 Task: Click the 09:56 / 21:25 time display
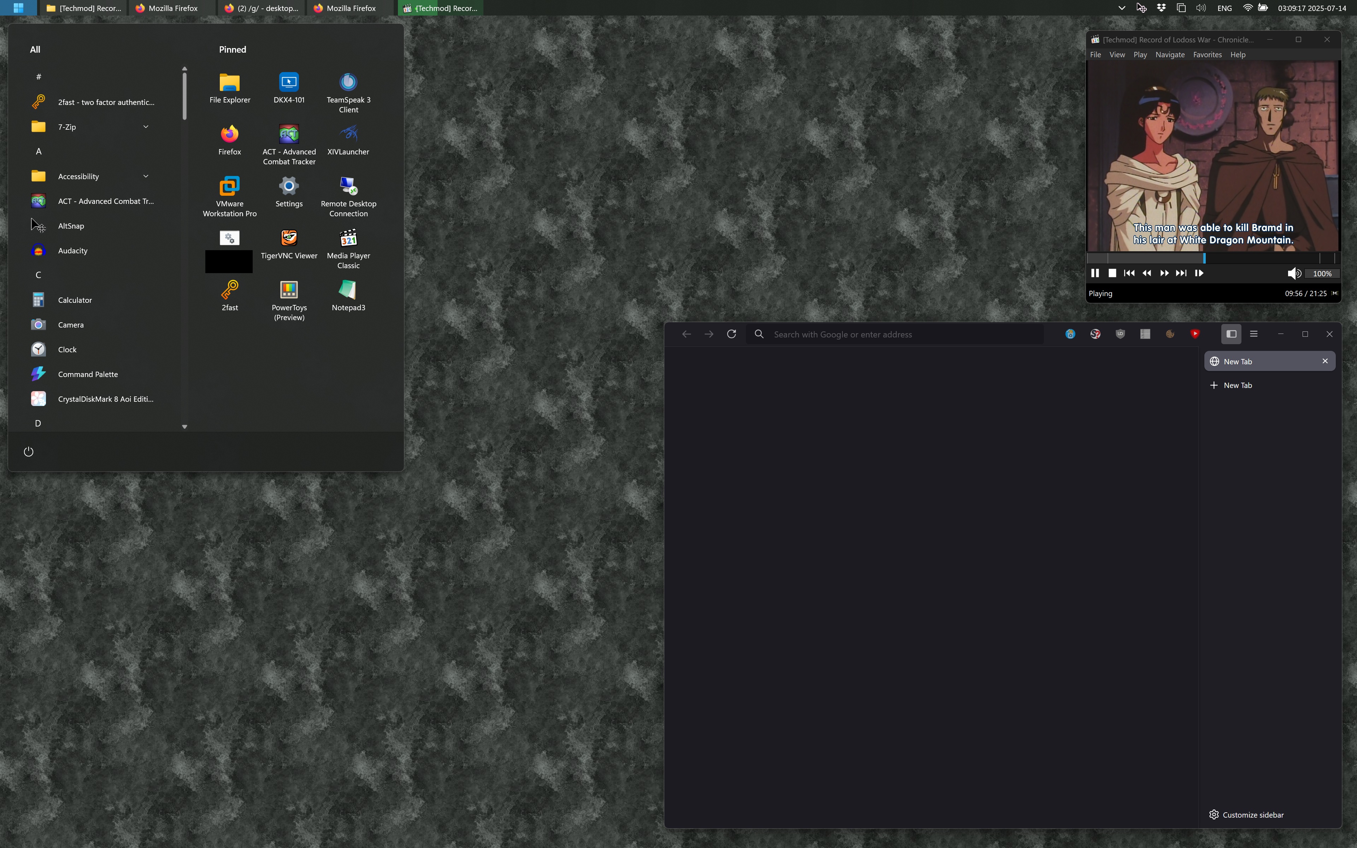[x=1305, y=293]
